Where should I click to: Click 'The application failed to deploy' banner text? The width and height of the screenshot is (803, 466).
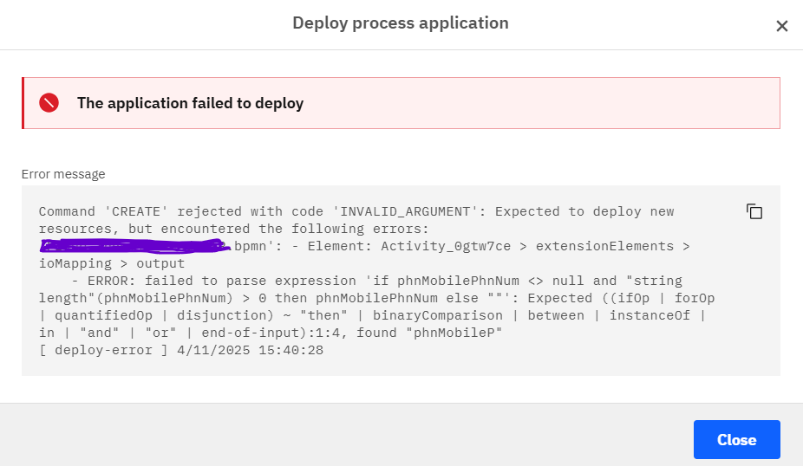190,103
